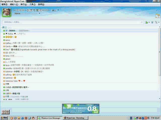The width and height of the screenshot is (161, 120).
Task: Open the 檔案(F) menu
Action: coord(5,4)
